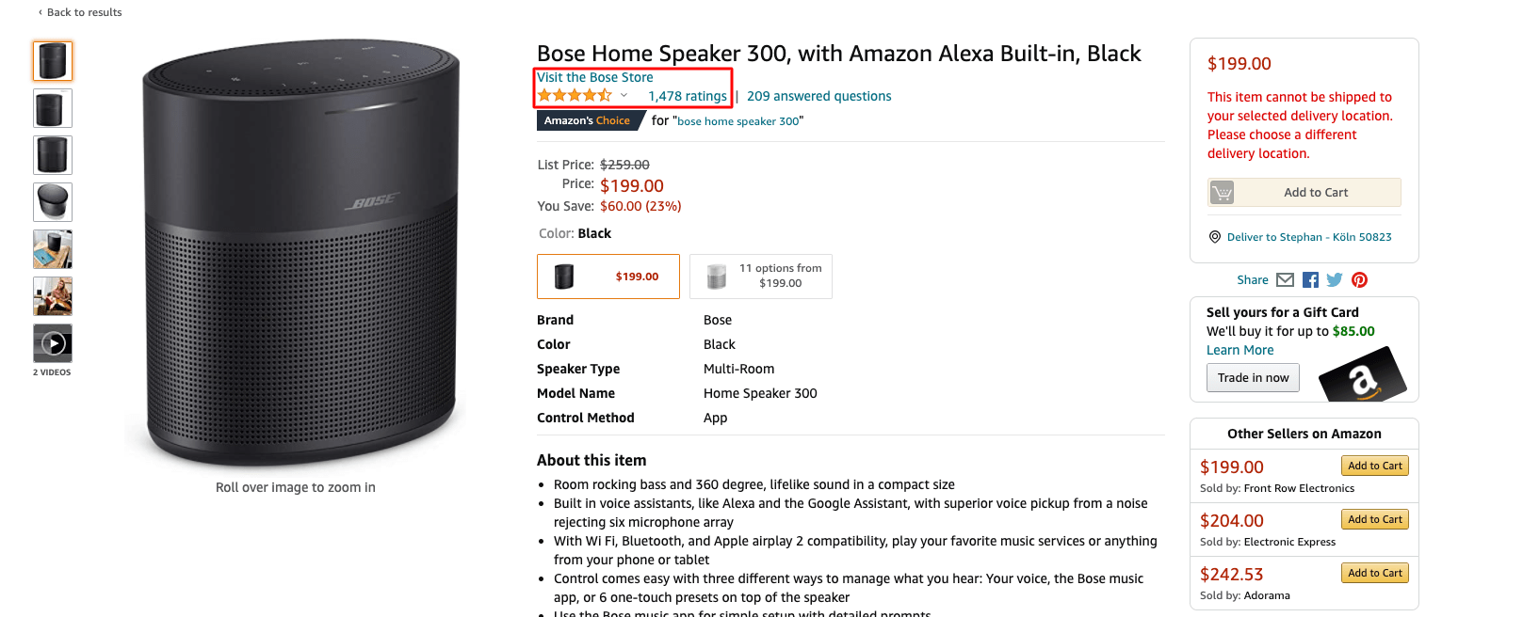Add Front Row Electronics offer to cart
The width and height of the screenshot is (1523, 617).
(1374, 467)
